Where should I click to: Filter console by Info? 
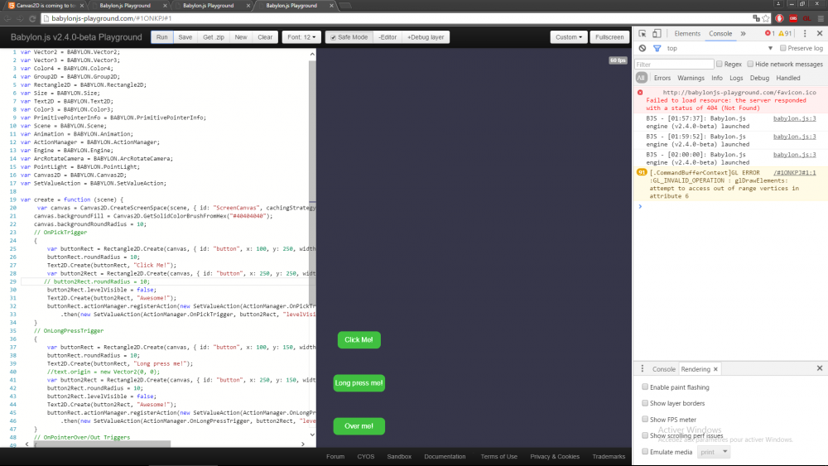716,78
